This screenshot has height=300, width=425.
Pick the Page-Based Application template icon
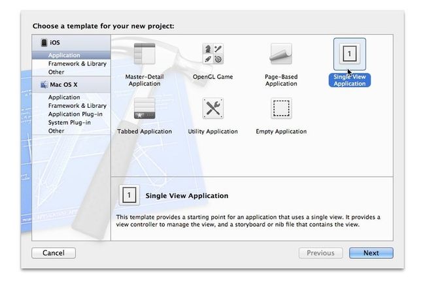click(x=281, y=54)
